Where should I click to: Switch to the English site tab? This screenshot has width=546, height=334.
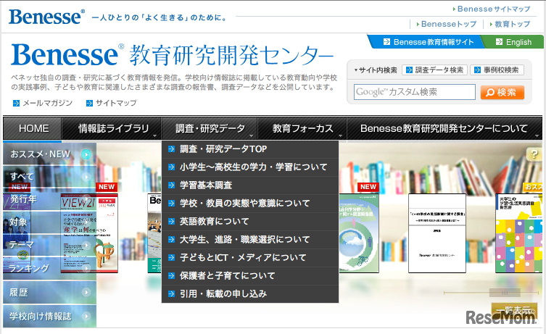click(513, 42)
